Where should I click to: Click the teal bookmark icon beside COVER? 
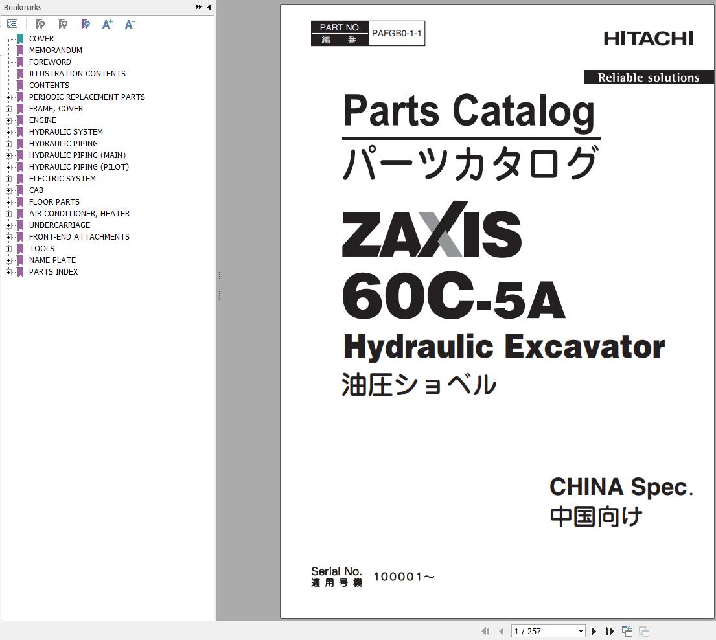(x=20, y=38)
